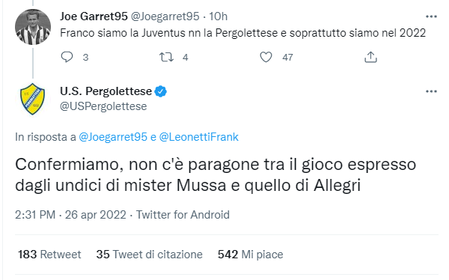This screenshot has height=280, width=449.
Task: Click the Twitter for Android source label
Action: click(x=183, y=215)
